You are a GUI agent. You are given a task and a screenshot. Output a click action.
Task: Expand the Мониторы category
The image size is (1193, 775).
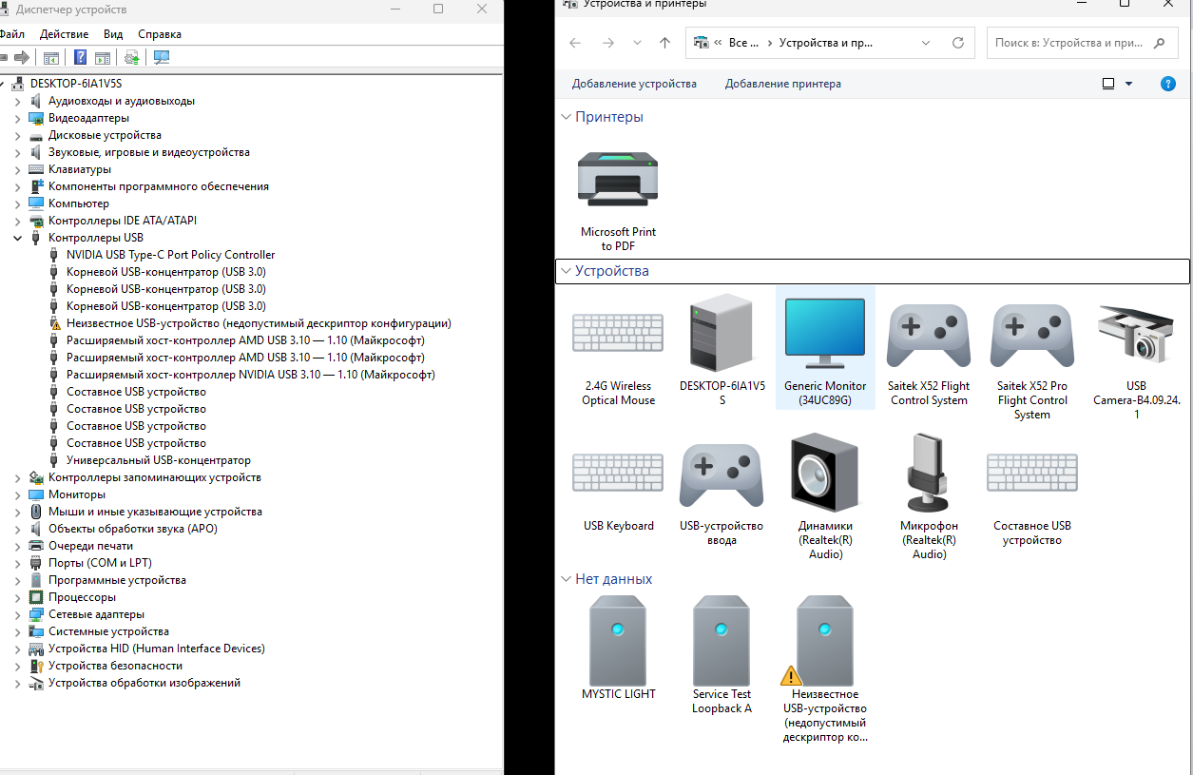pos(17,494)
